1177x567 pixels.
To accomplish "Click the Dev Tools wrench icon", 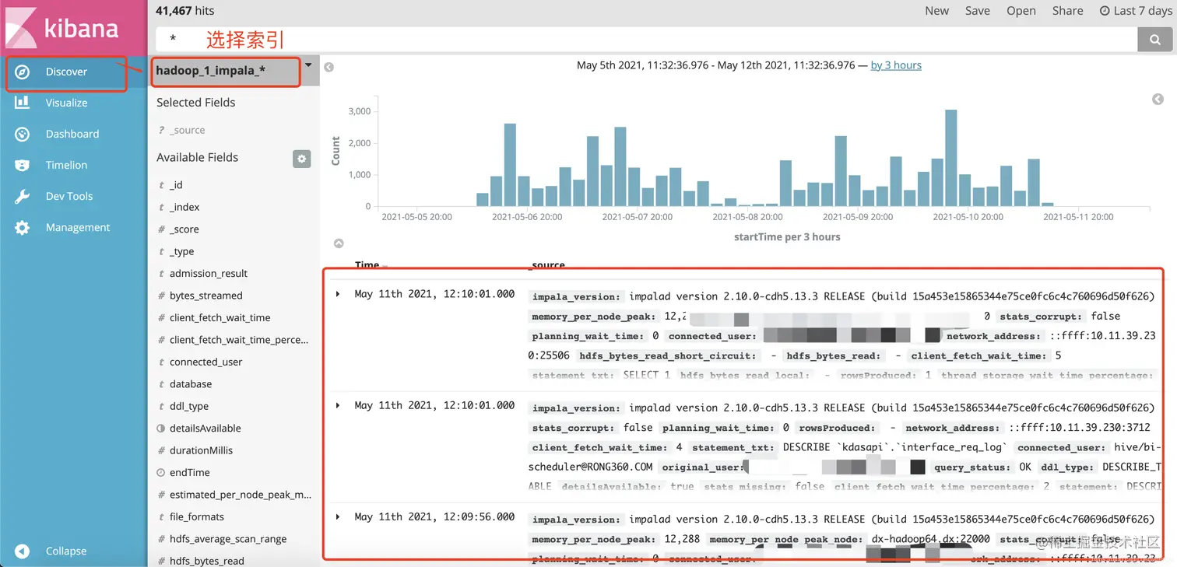I will (x=23, y=196).
